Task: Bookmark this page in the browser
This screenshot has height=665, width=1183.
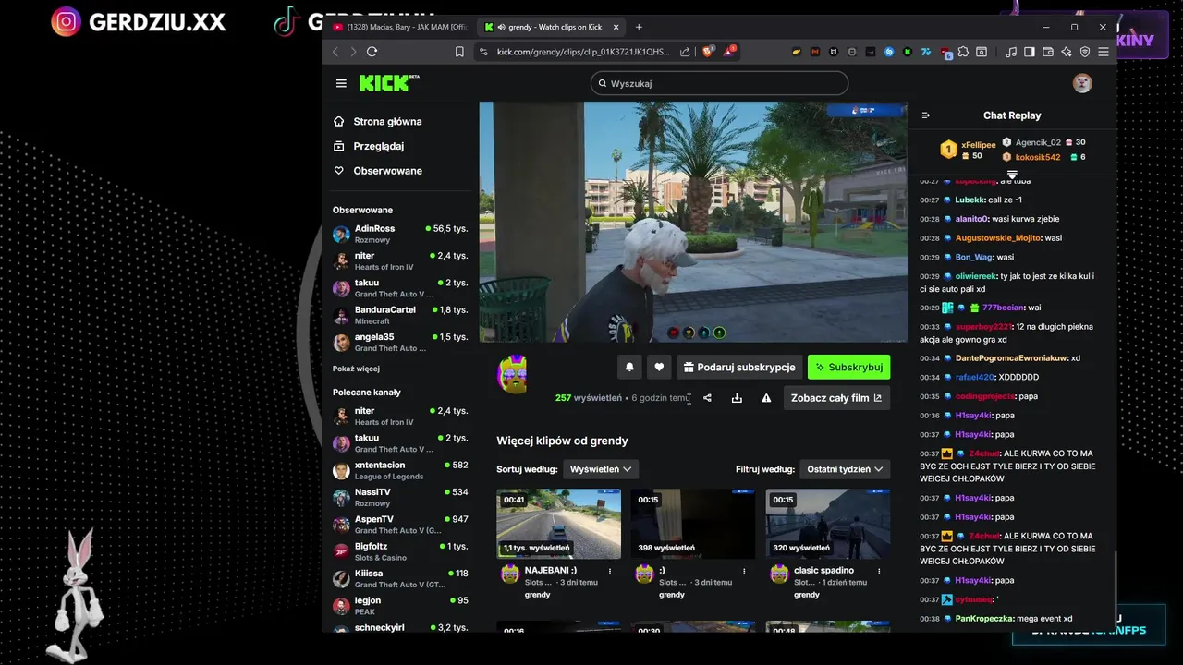Action: 459,52
